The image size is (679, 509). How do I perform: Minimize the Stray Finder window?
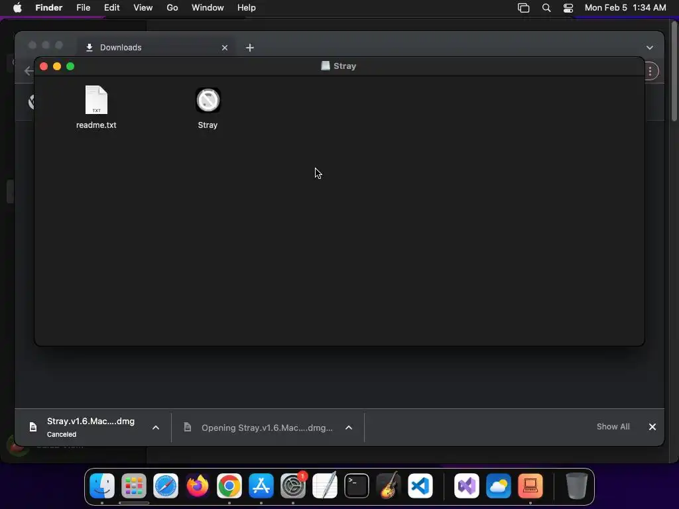click(57, 66)
